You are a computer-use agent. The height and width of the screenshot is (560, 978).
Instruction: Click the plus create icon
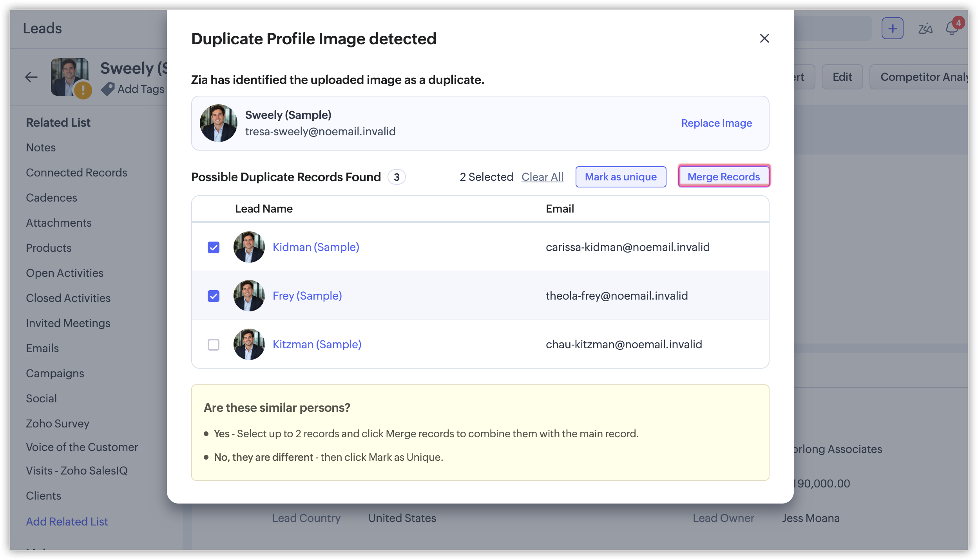coord(892,28)
